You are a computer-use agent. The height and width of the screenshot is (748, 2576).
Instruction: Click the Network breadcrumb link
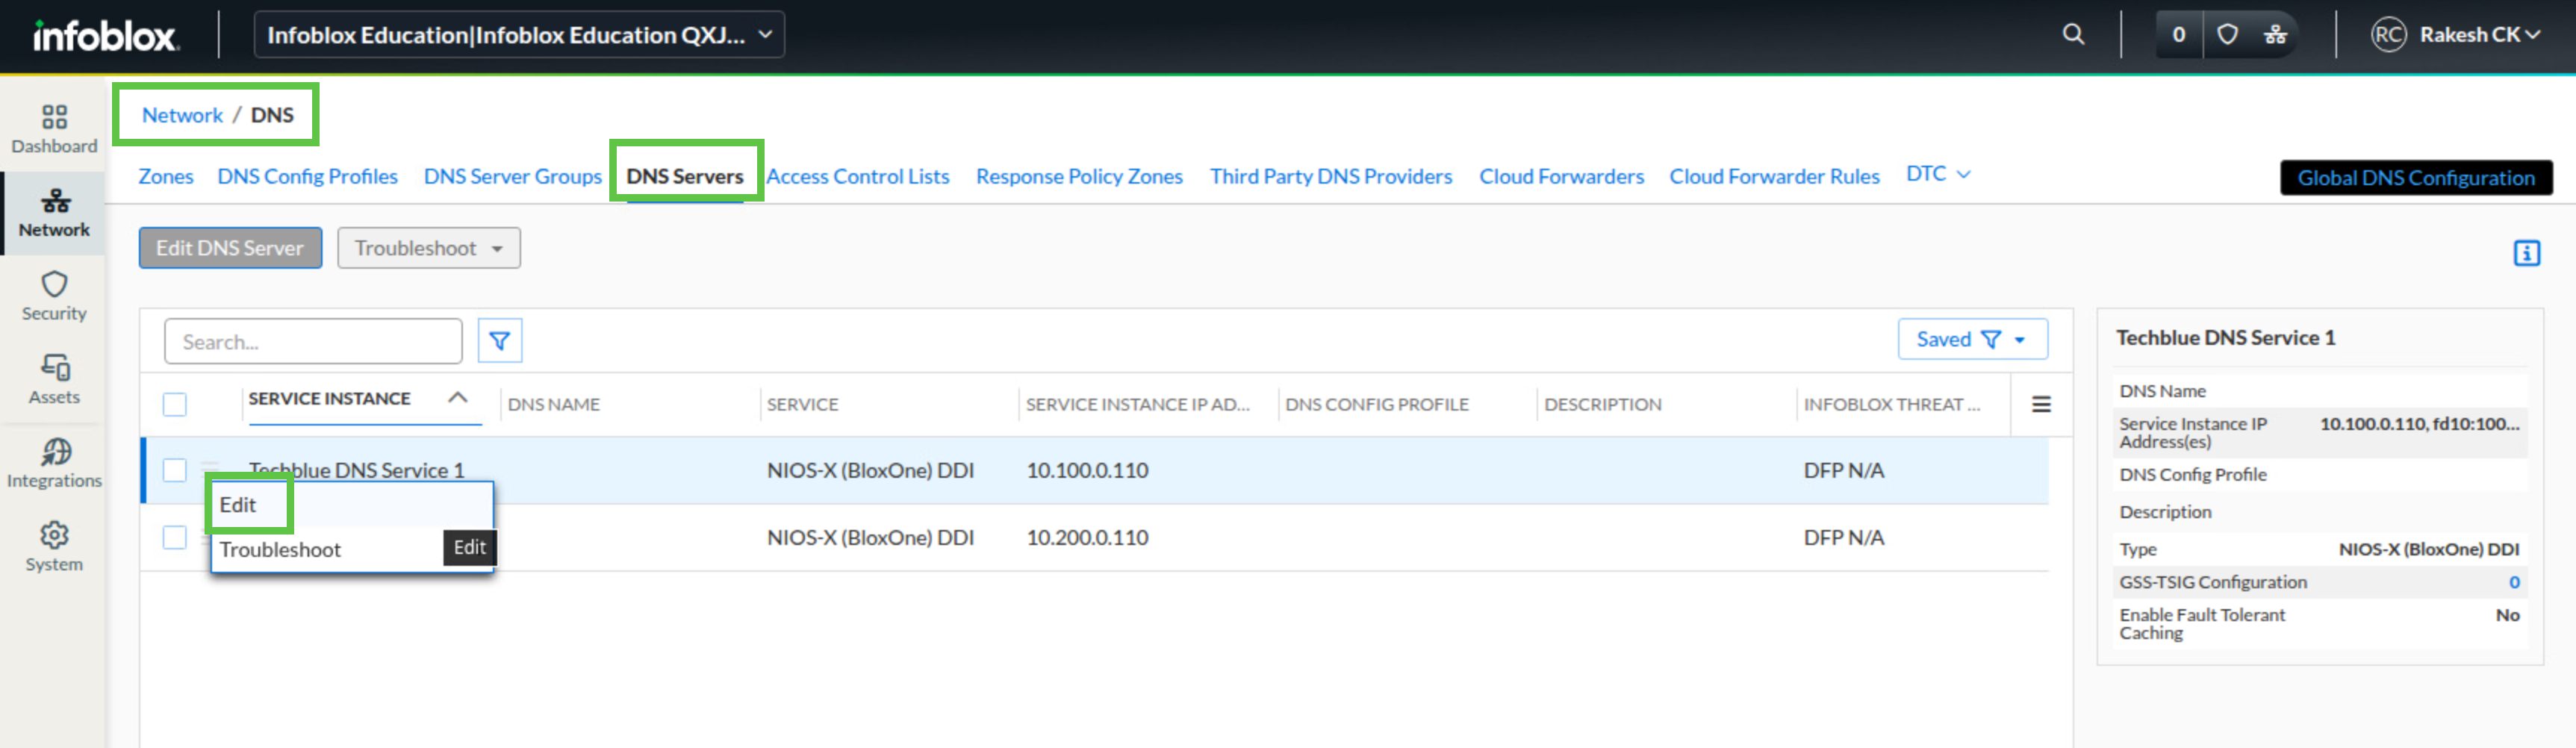(182, 115)
